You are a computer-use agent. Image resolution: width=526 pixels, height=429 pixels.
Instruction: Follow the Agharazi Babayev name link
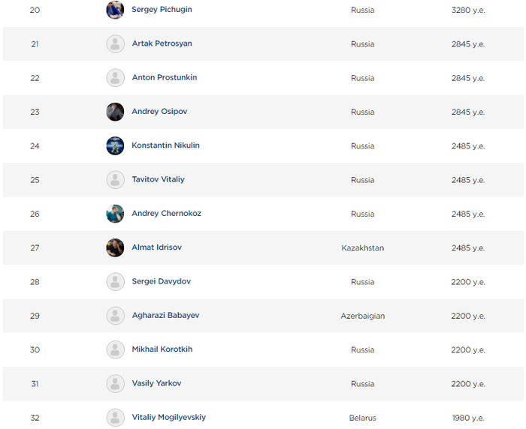pyautogui.click(x=165, y=316)
